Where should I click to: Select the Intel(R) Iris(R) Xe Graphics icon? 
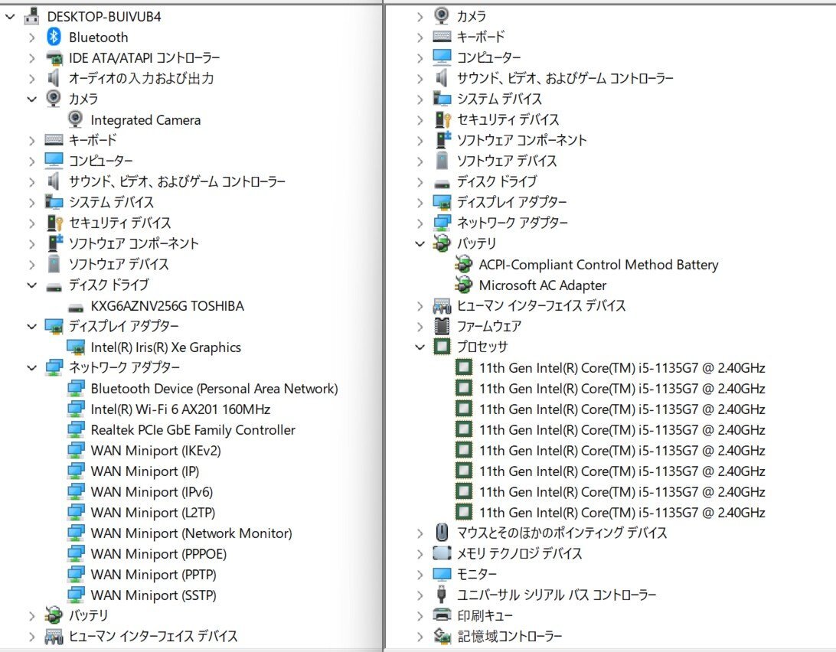click(x=75, y=347)
